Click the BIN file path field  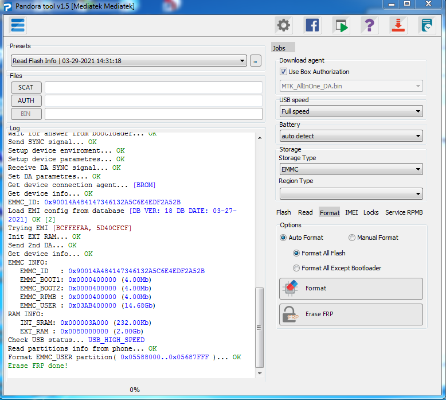point(153,114)
